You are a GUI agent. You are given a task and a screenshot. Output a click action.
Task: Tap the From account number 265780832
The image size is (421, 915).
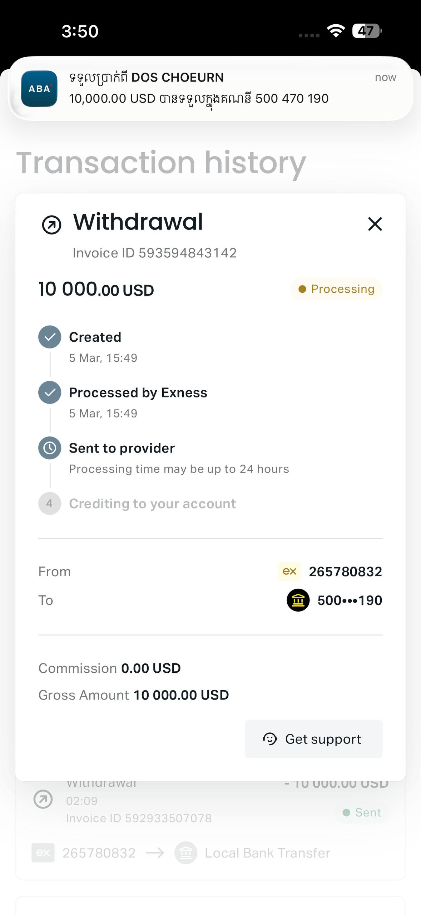pos(345,572)
